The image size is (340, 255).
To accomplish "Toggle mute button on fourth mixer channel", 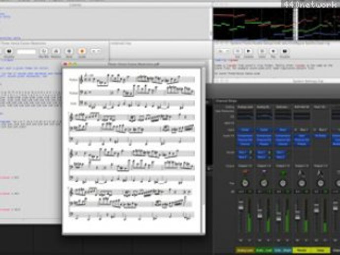I will point(297,241).
